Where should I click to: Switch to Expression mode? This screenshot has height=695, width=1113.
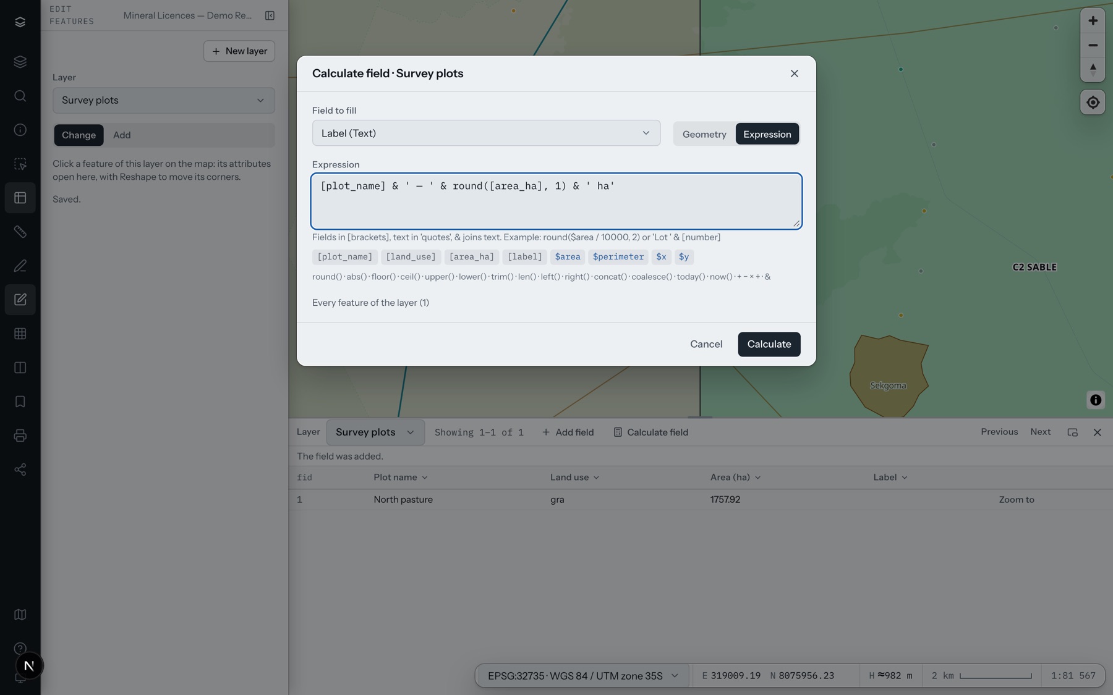pos(767,134)
